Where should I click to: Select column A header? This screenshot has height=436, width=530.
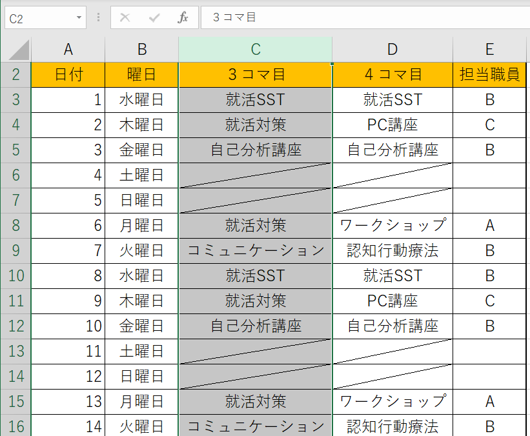pyautogui.click(x=68, y=50)
